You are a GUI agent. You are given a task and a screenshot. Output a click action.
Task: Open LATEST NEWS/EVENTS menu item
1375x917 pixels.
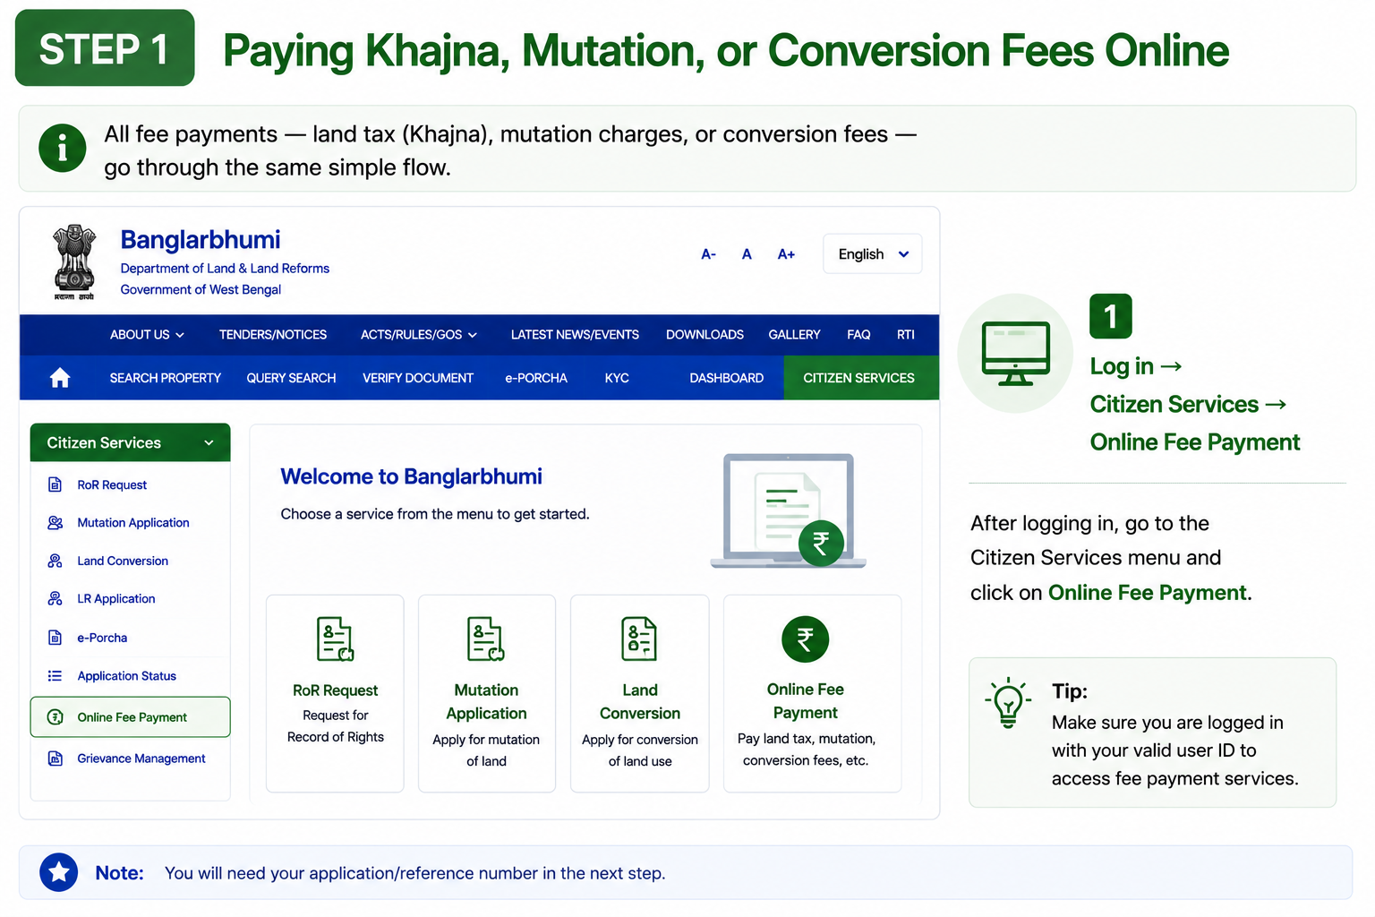tap(575, 335)
